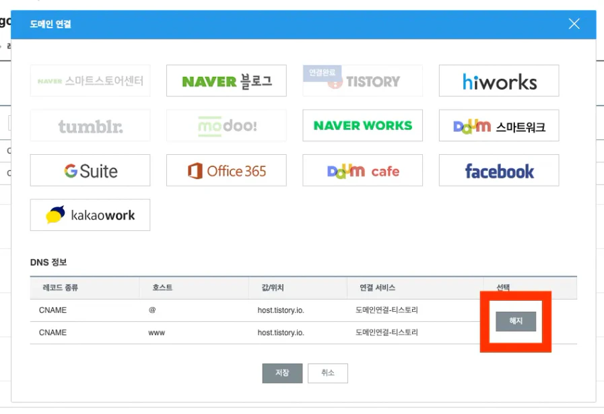The width and height of the screenshot is (604, 414).
Task: Click the 해지 button for Tistory records
Action: point(516,321)
